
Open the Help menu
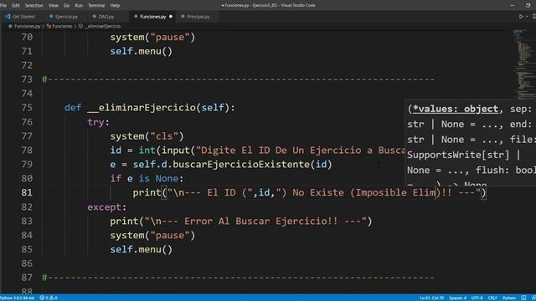tap(115, 6)
